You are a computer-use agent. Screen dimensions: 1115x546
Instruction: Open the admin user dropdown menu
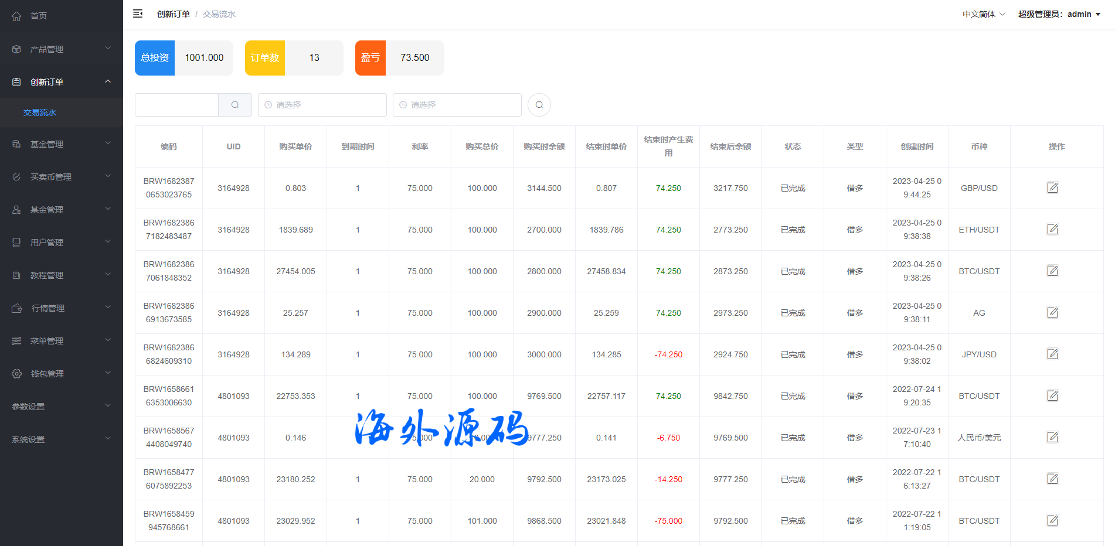click(1059, 14)
